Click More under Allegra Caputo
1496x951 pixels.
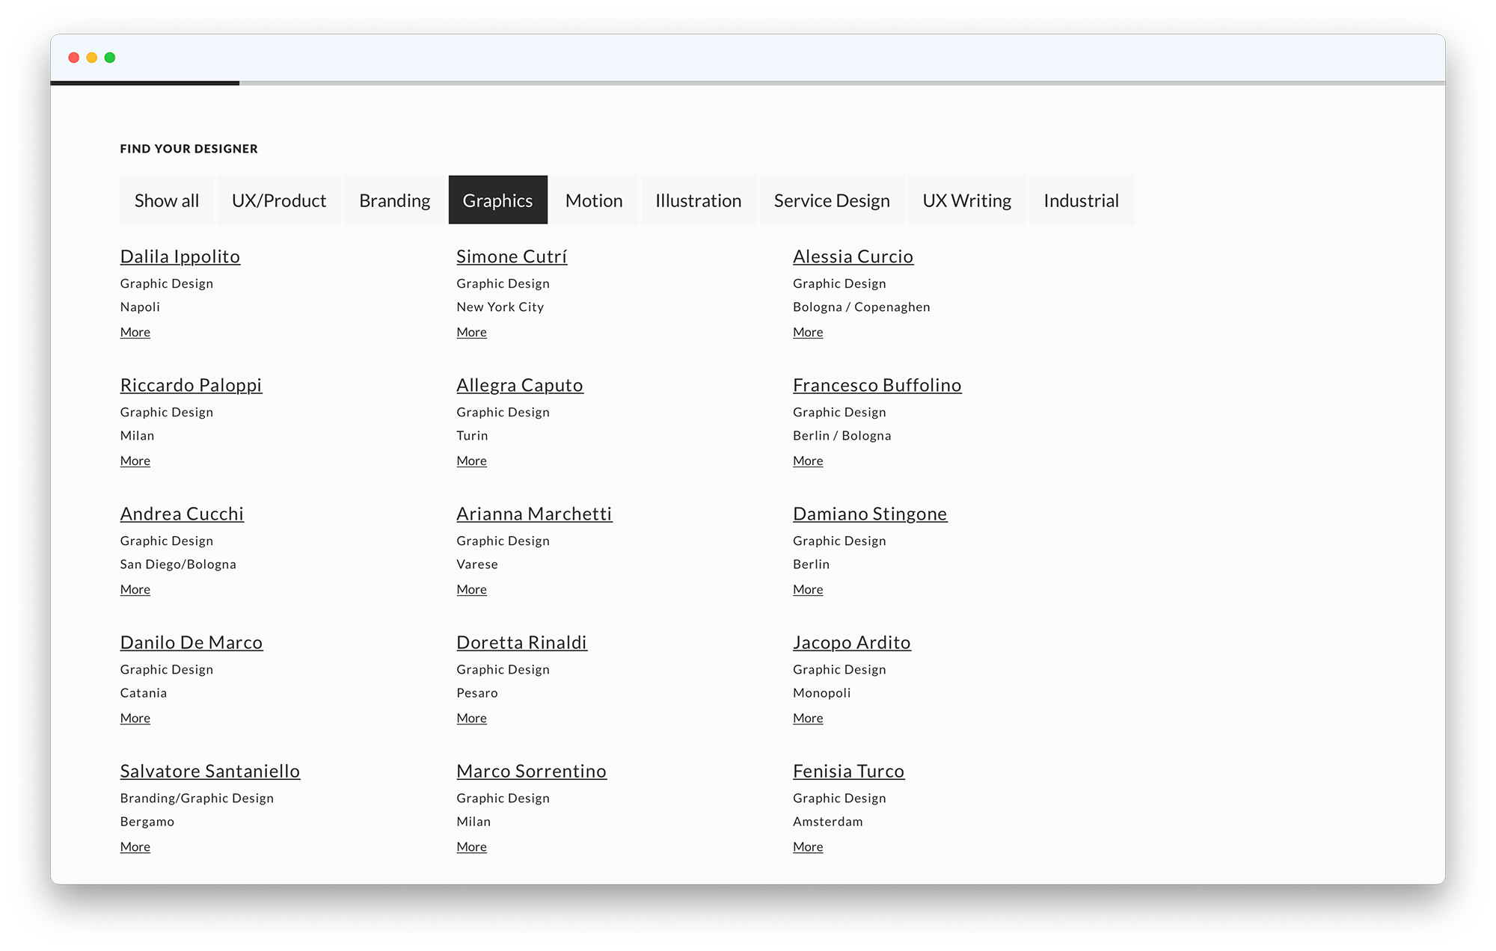[x=472, y=461]
